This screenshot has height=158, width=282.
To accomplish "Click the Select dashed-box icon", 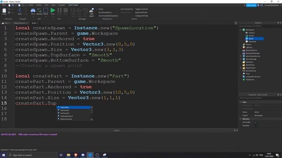I will [x=46, y=11].
